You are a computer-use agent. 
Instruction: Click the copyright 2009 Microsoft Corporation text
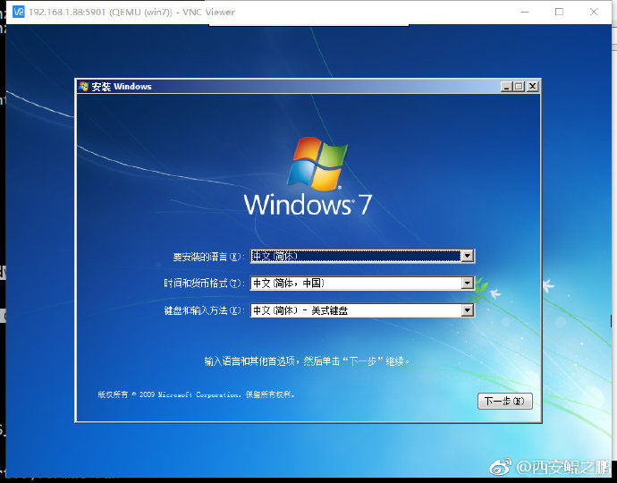[196, 394]
